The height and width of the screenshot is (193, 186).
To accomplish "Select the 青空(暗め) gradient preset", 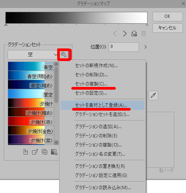I will point(31,85).
